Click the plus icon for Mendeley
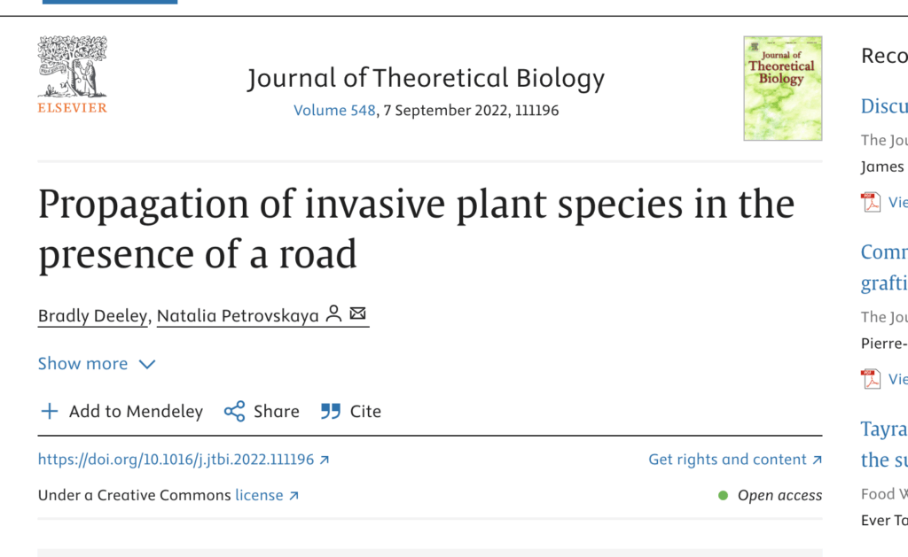Viewport: 908px width, 557px height. pyautogui.click(x=50, y=411)
